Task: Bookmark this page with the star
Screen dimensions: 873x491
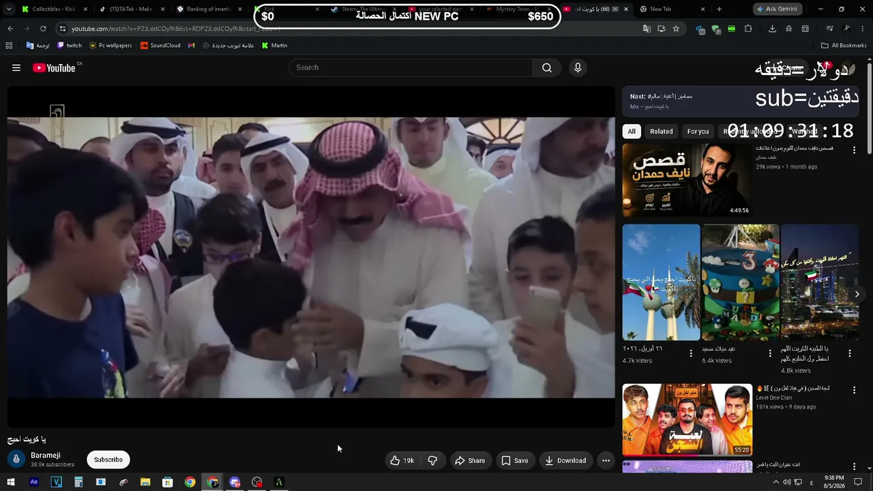Action: pyautogui.click(x=676, y=29)
